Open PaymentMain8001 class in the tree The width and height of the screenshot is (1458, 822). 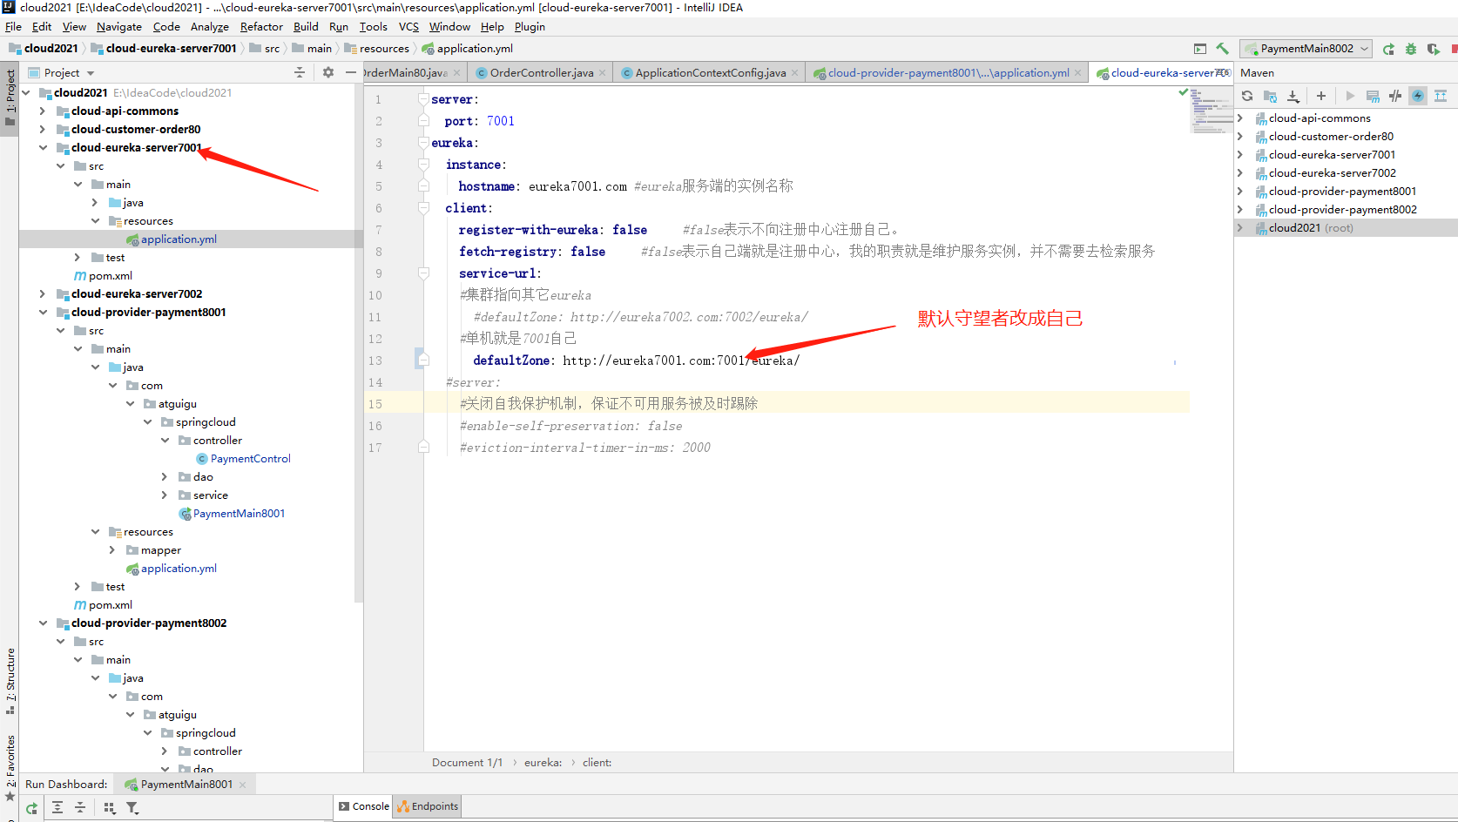point(239,513)
